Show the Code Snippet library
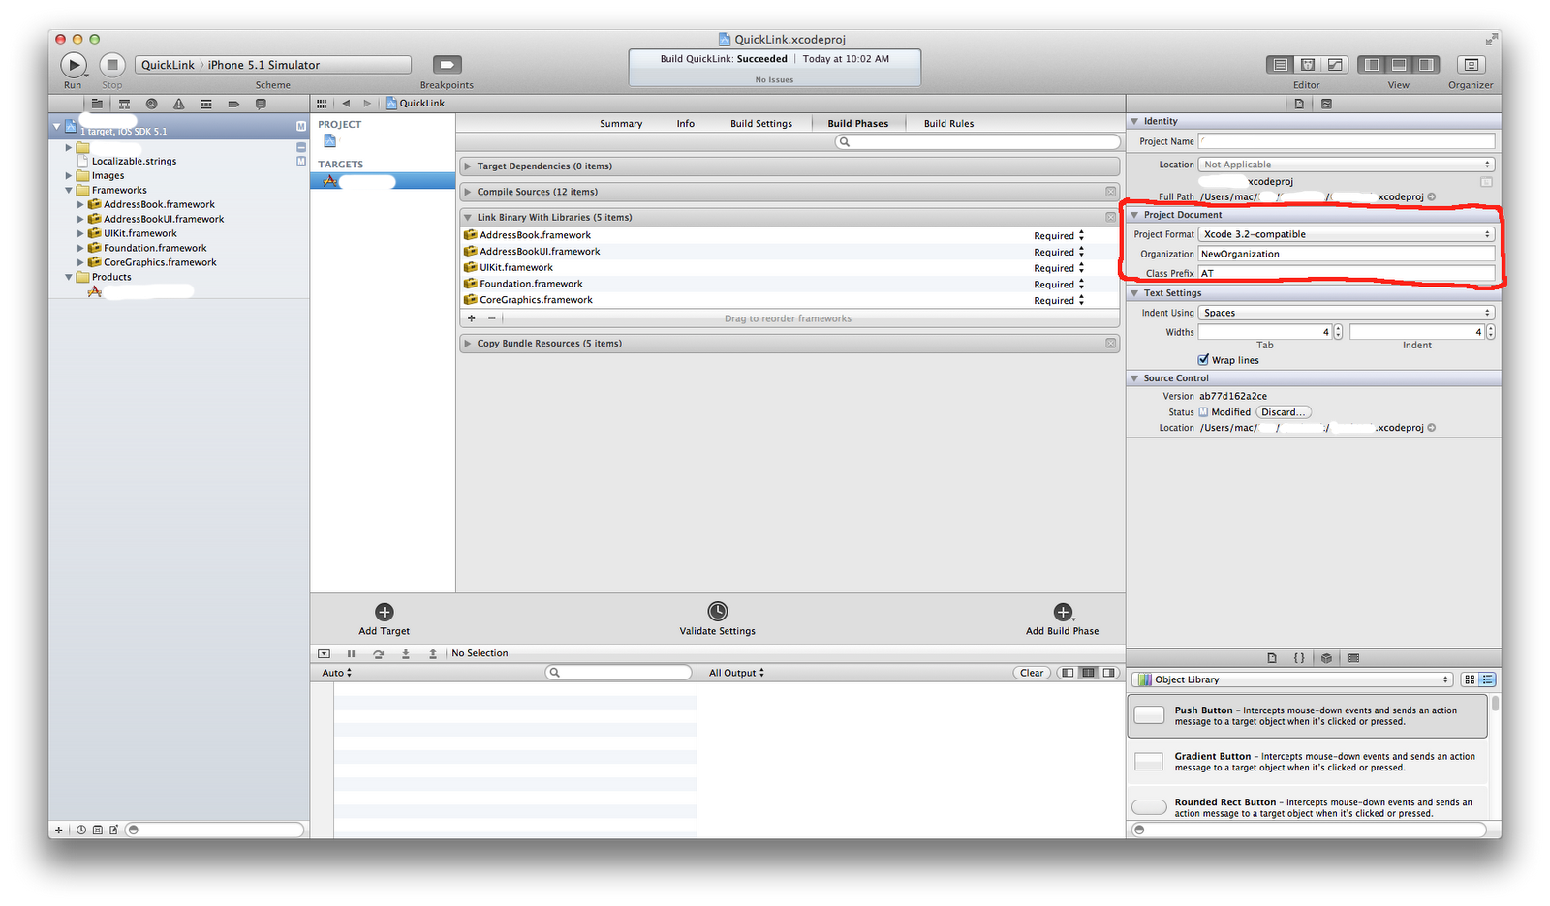The height and width of the screenshot is (906, 1550). pos(1299,658)
